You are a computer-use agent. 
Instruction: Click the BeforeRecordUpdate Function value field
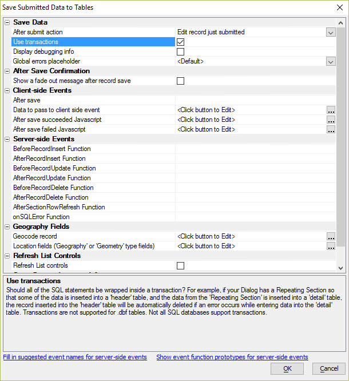tap(255, 168)
